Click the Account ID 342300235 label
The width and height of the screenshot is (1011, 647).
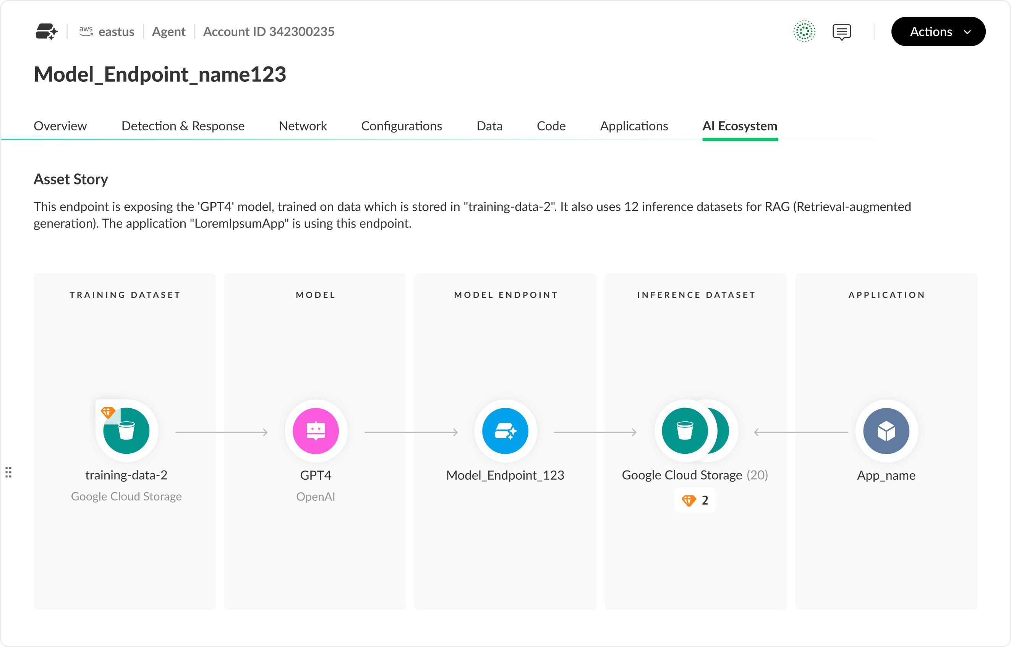point(269,31)
